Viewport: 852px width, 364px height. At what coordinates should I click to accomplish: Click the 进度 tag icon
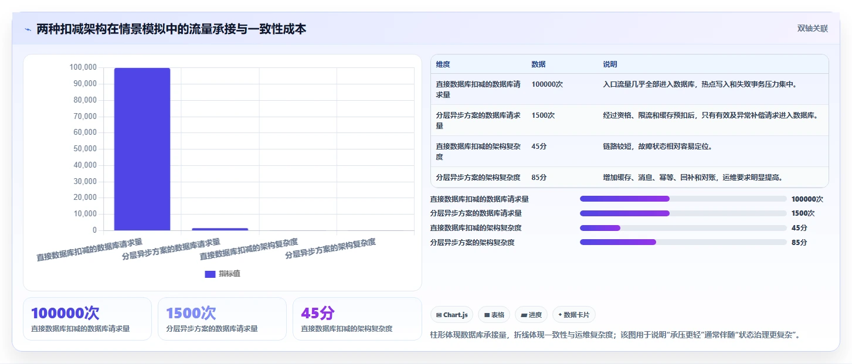[524, 315]
